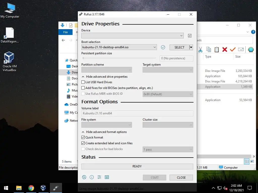This screenshot has height=193, width=258.
Task: Open the Partition scheme dropdown
Action: coord(107,70)
